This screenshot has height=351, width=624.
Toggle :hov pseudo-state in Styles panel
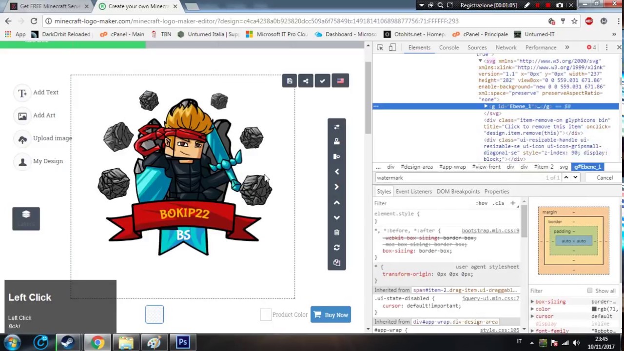(482, 203)
